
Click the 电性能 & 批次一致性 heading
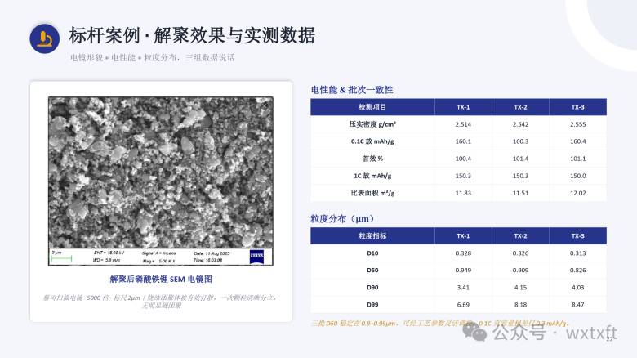coord(352,90)
